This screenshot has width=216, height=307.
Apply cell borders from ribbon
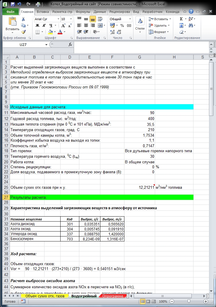coord(38,32)
